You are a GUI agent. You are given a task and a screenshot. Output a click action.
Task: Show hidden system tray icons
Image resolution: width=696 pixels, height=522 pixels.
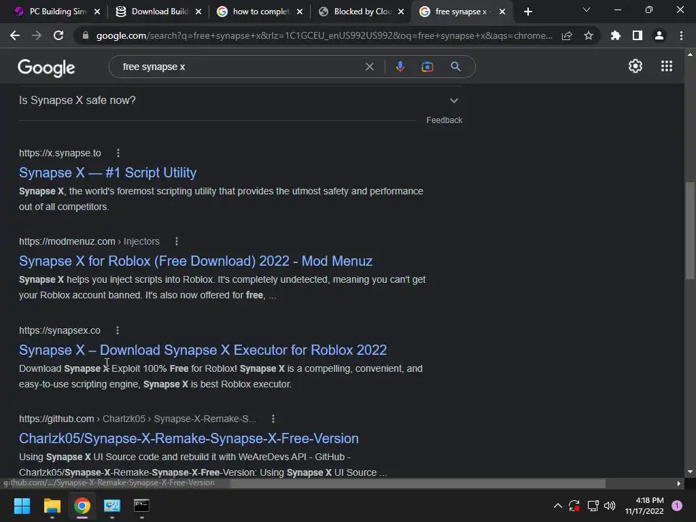pos(558,506)
